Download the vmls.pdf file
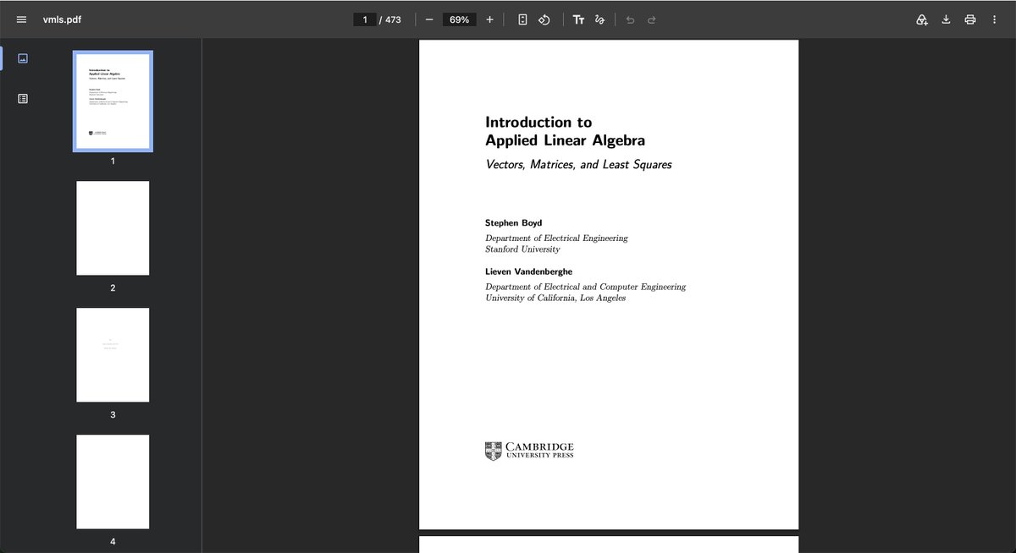Image resolution: width=1016 pixels, height=553 pixels. tap(947, 19)
